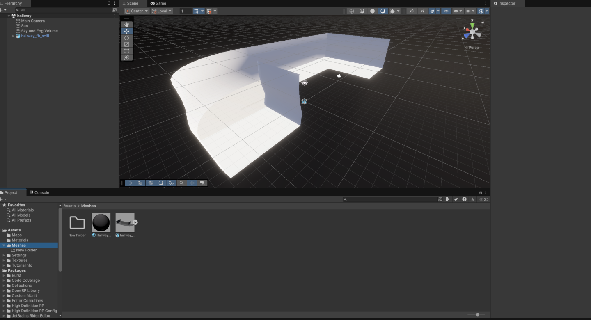This screenshot has height=320, width=591.
Task: Click the exclamation log filter icon in Project panel
Action: tap(464, 199)
